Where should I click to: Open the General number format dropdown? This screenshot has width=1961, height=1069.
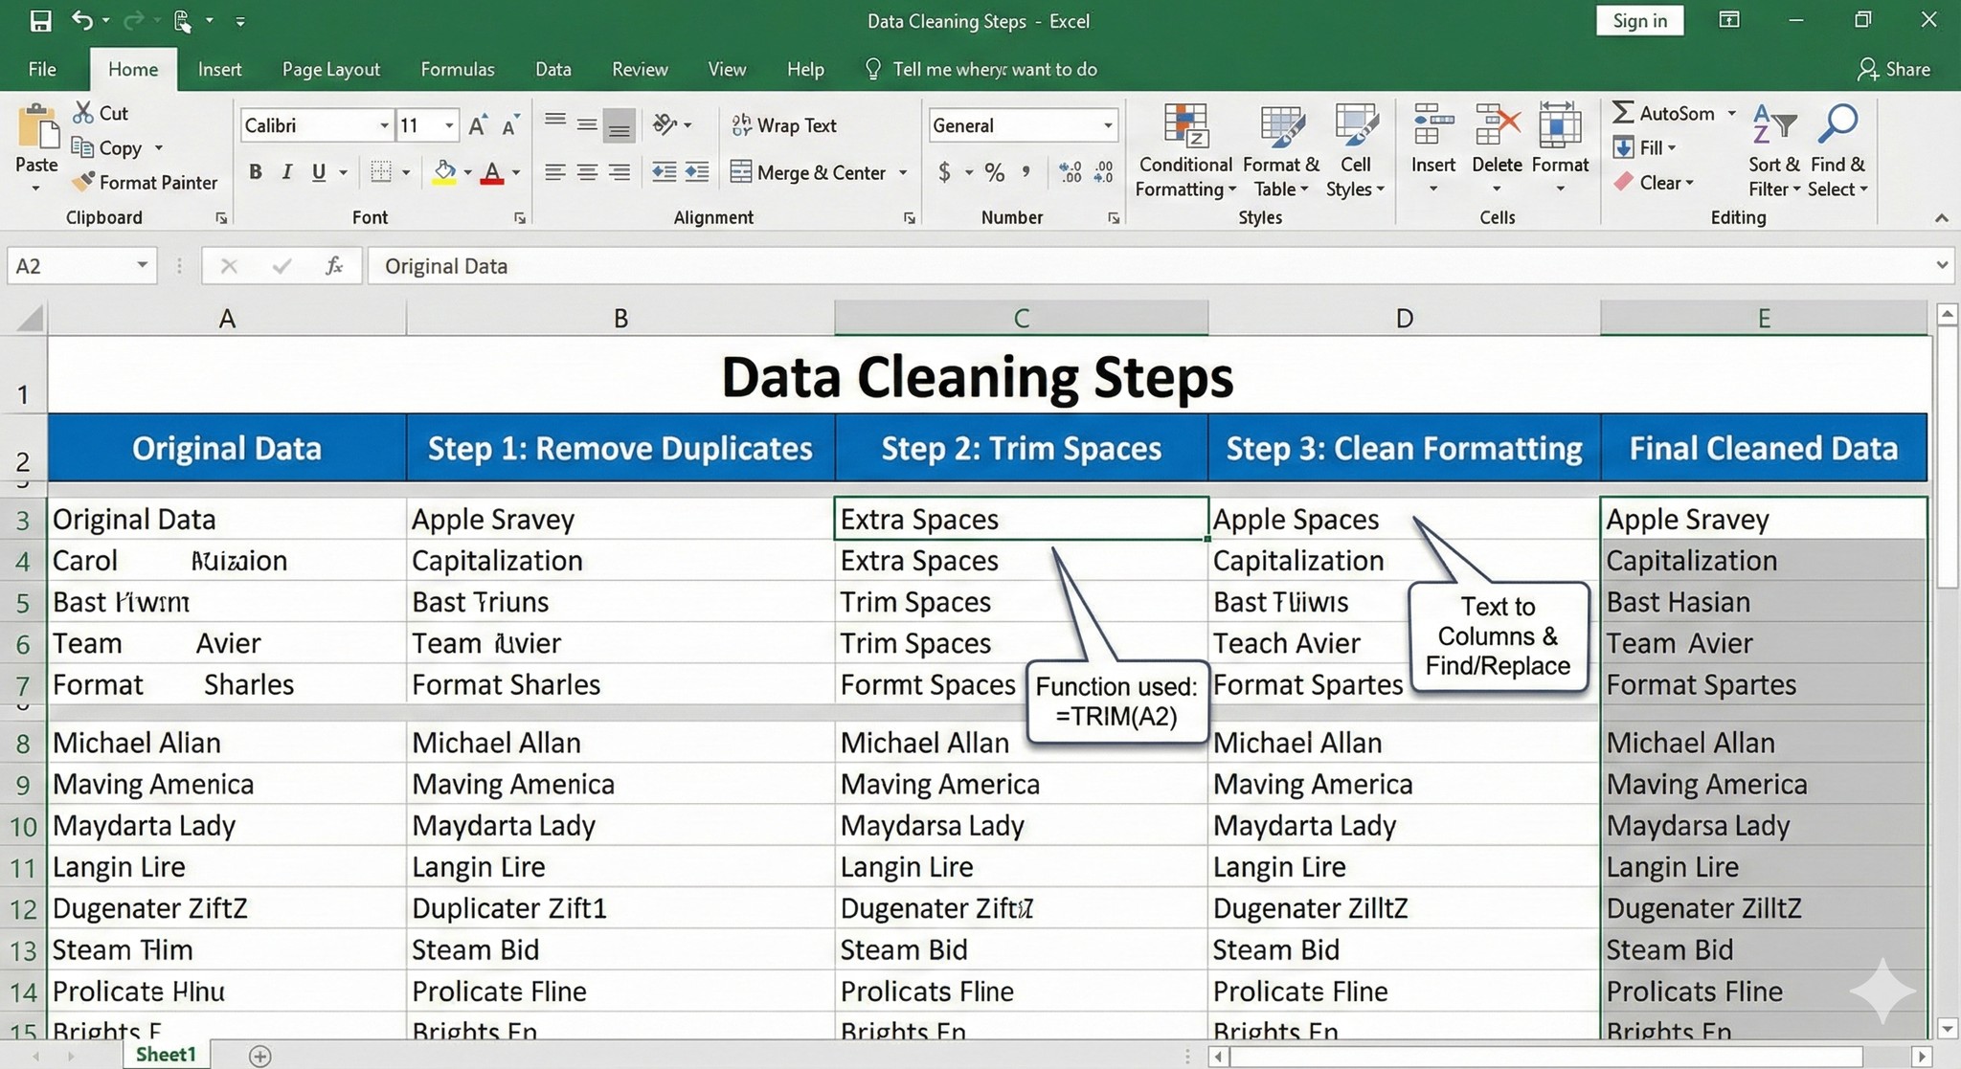point(1108,125)
